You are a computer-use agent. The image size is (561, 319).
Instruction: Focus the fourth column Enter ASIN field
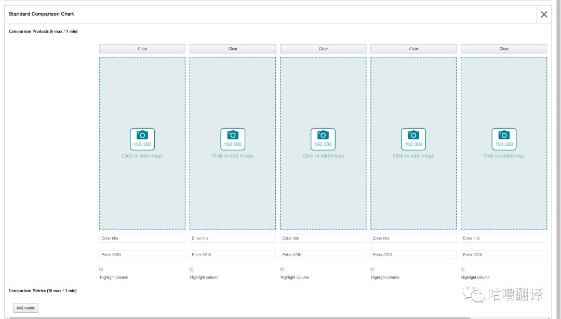pos(413,255)
